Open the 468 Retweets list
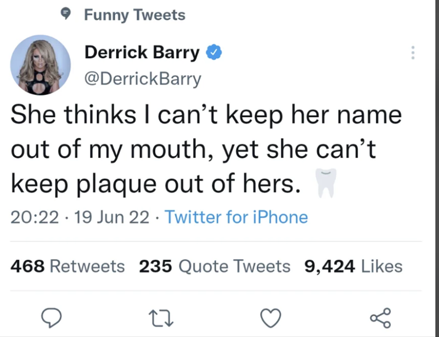 click(67, 266)
